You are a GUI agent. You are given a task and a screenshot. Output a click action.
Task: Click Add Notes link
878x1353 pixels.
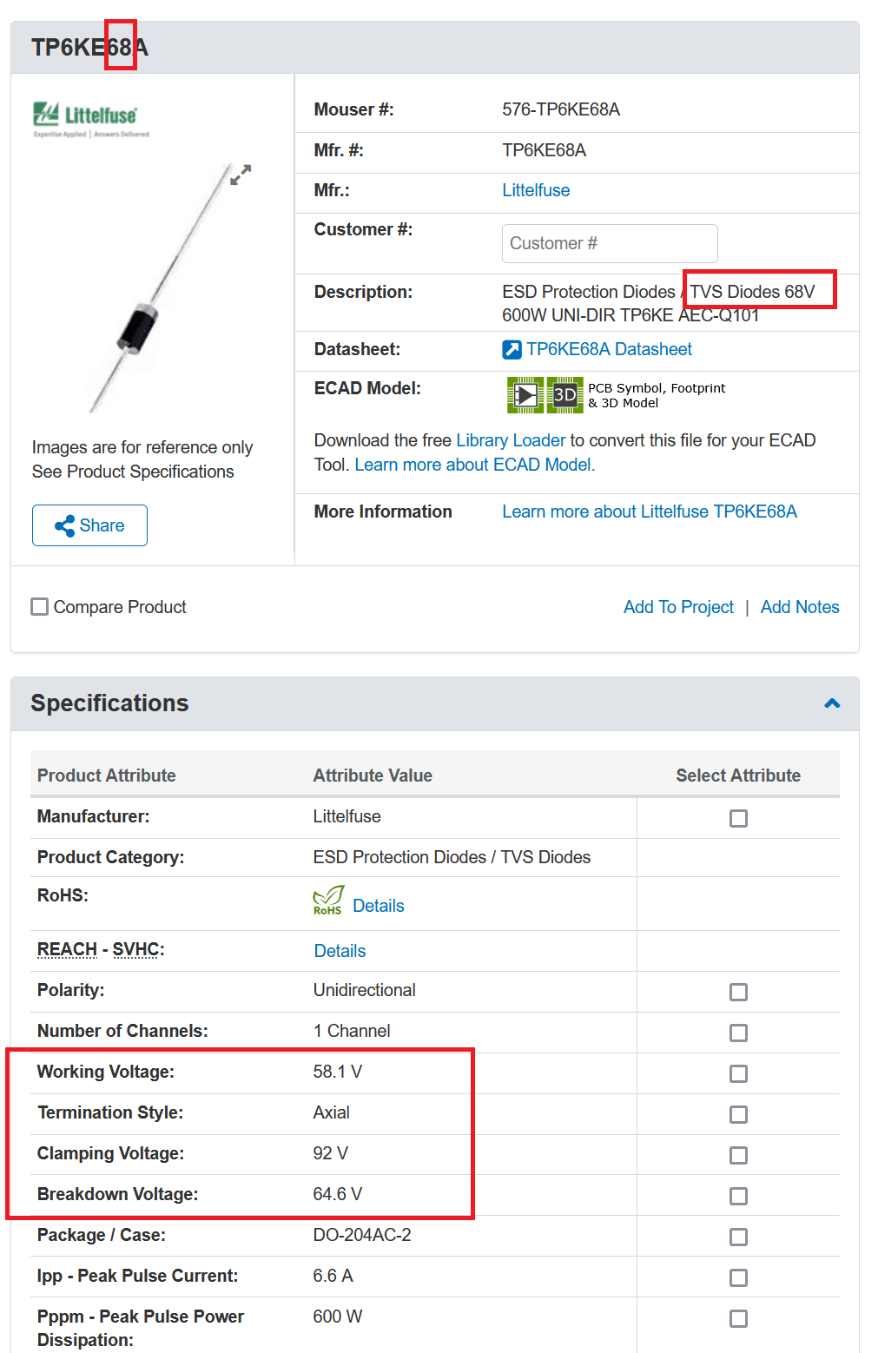pyautogui.click(x=800, y=607)
